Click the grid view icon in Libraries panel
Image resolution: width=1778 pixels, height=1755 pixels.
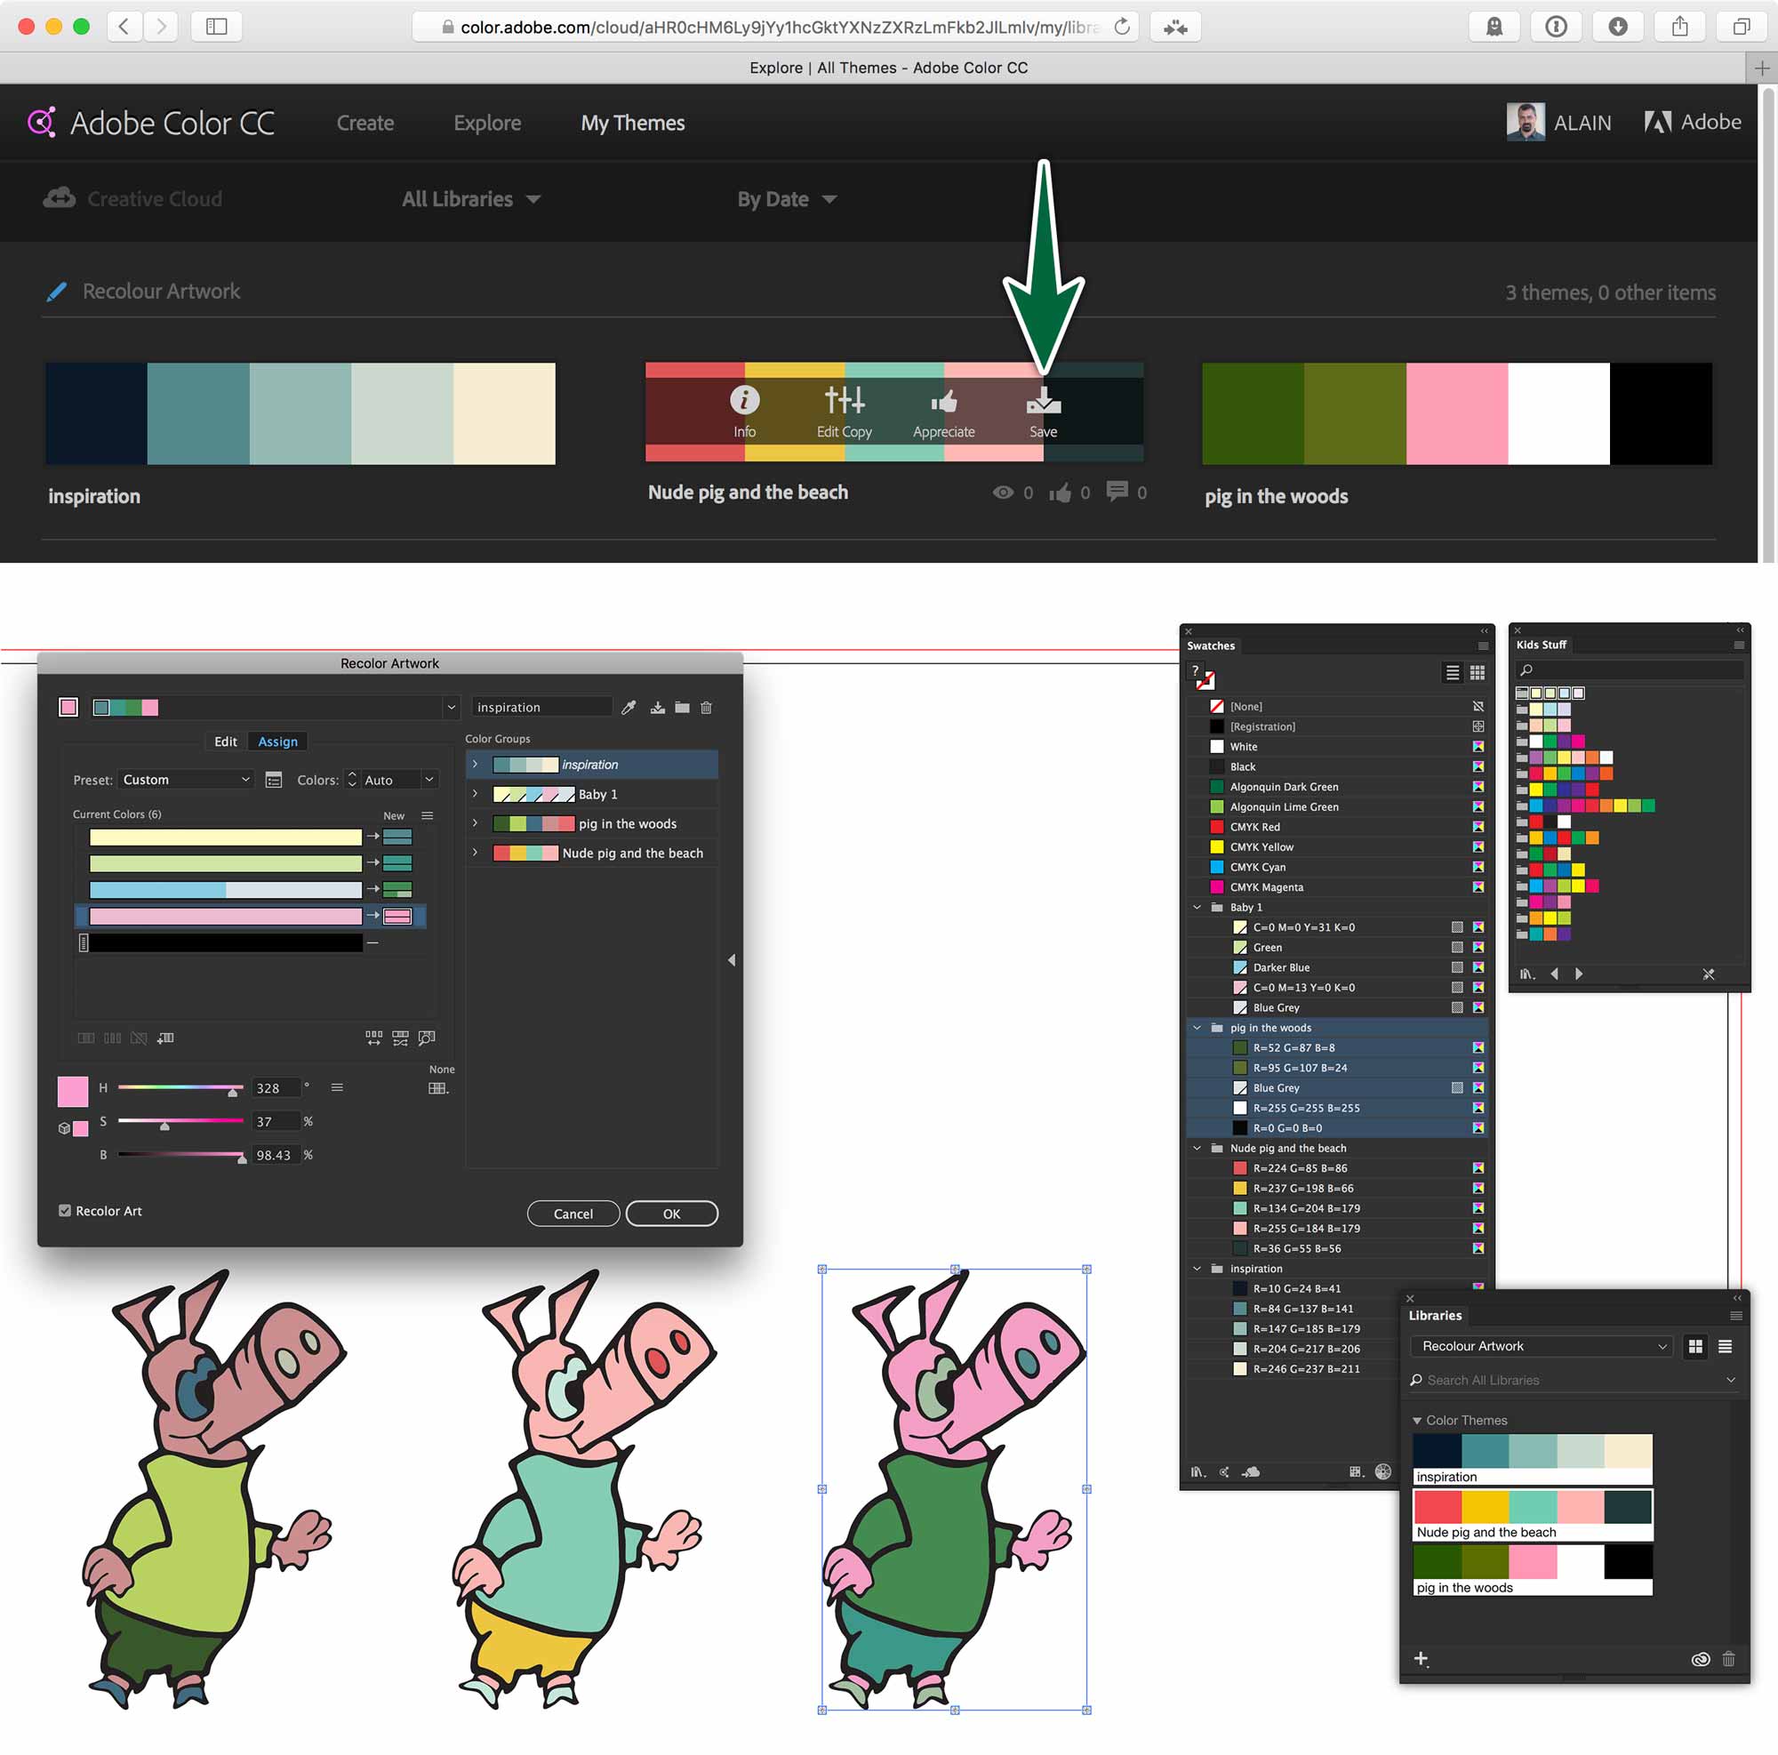click(x=1696, y=1347)
